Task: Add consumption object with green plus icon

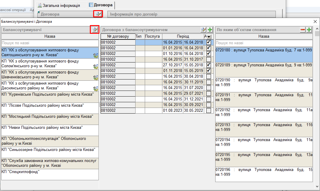Action: 309,30
